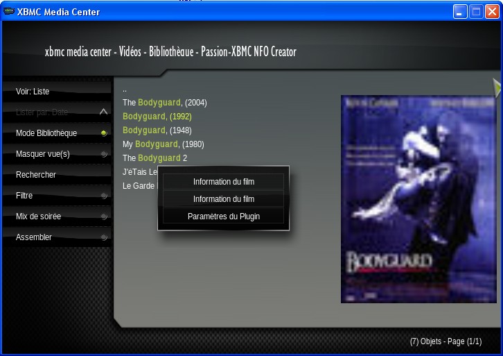The width and height of the screenshot is (503, 356).
Task: Choose Paramètres du Plugin in the context menu
Action: [x=223, y=217]
